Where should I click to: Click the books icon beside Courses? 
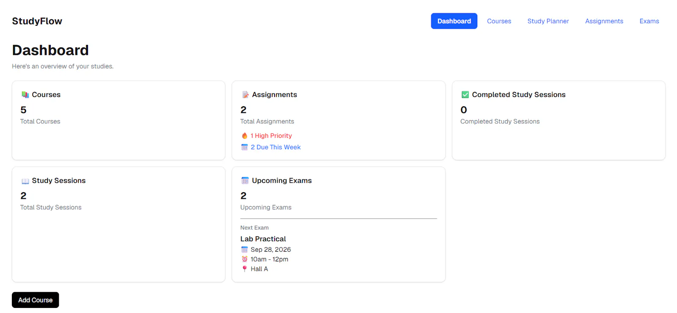(25, 95)
